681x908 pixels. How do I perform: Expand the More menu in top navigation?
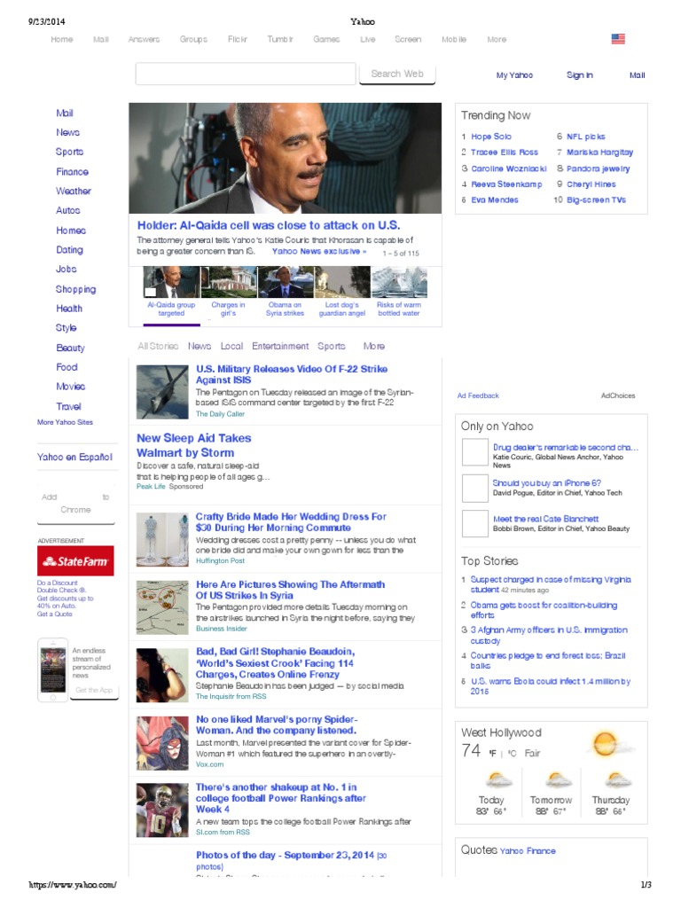click(497, 39)
